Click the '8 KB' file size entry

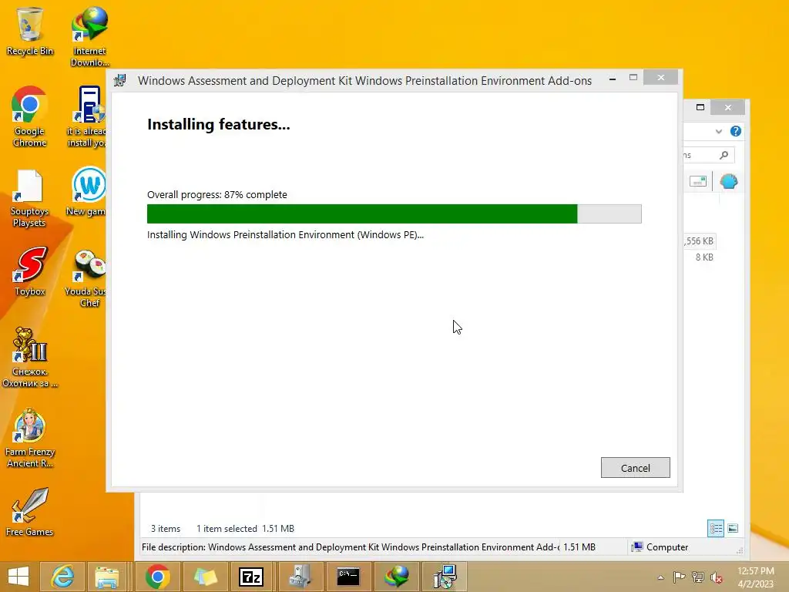tap(704, 257)
